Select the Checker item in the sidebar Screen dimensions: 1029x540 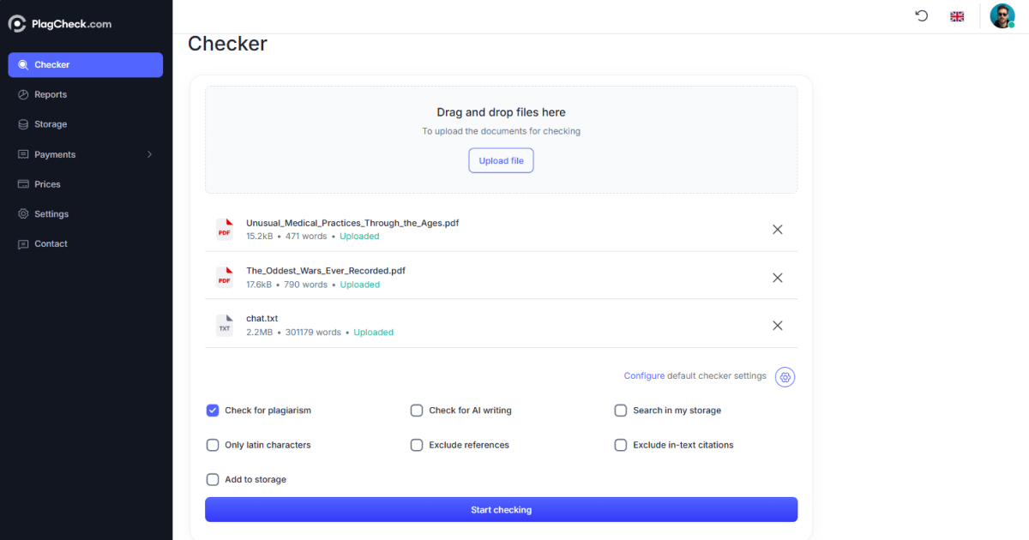[51, 64]
